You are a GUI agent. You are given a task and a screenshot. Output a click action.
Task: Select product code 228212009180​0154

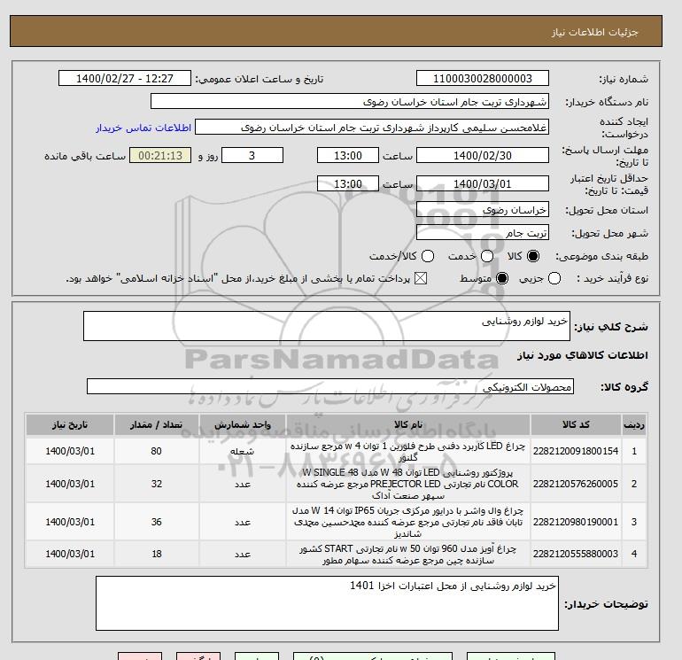576,451
